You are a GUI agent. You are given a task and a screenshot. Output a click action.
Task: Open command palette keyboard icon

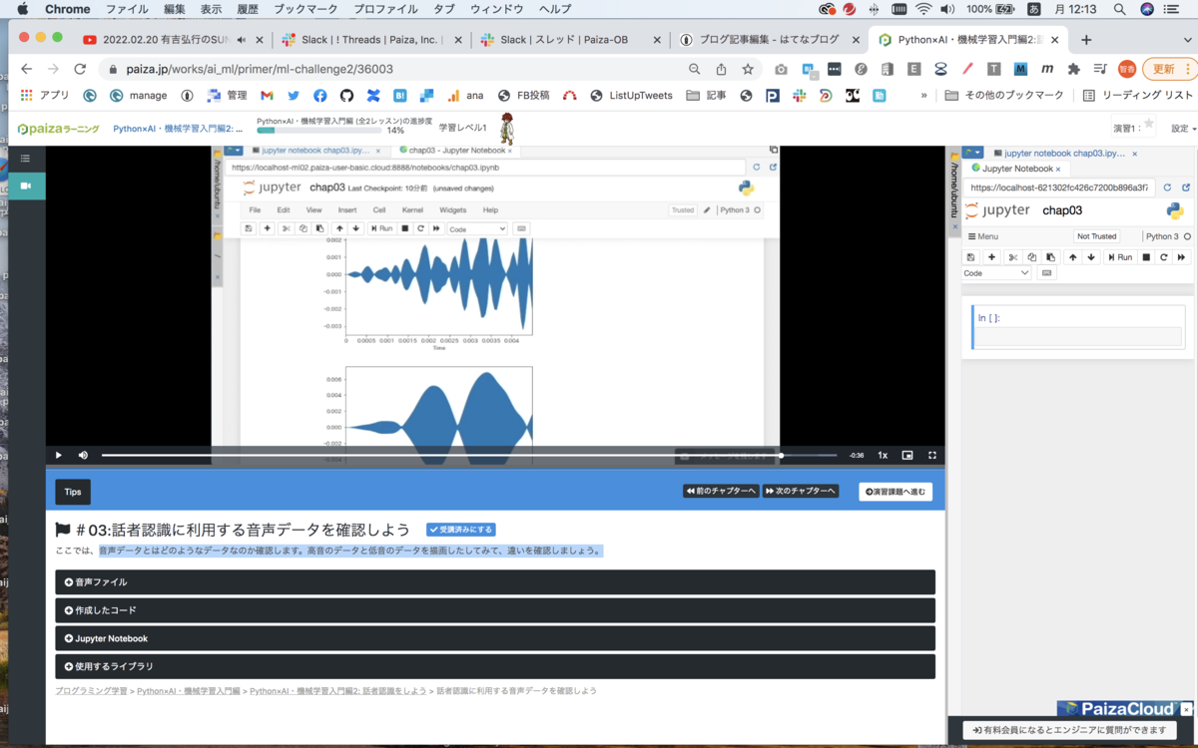1046,272
